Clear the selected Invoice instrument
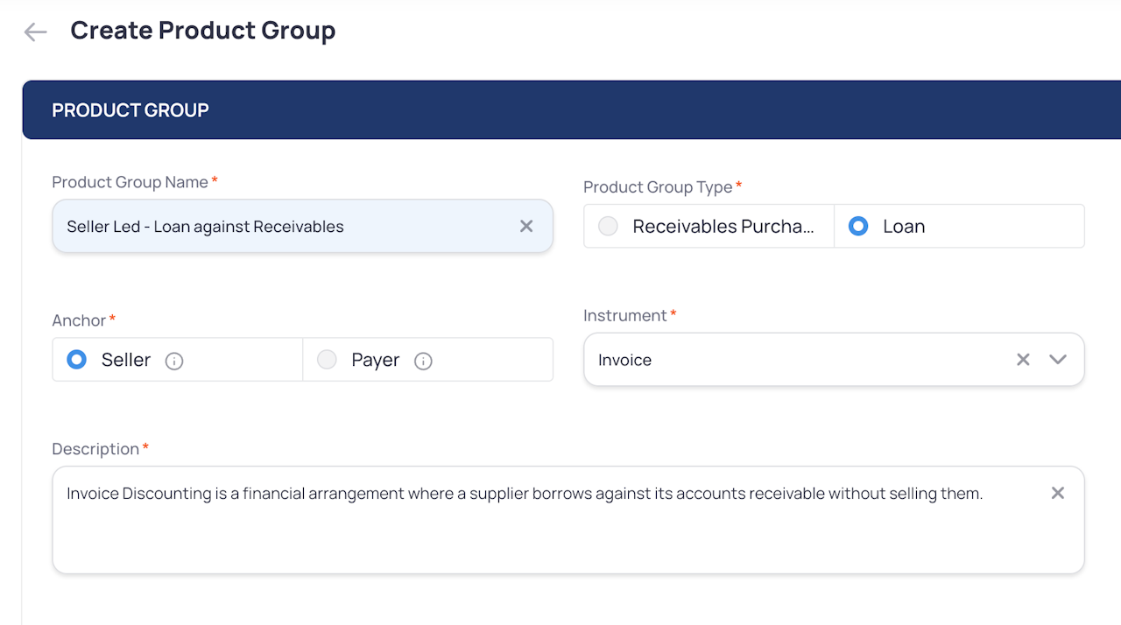Screen dimensions: 1121x625 tap(1023, 360)
